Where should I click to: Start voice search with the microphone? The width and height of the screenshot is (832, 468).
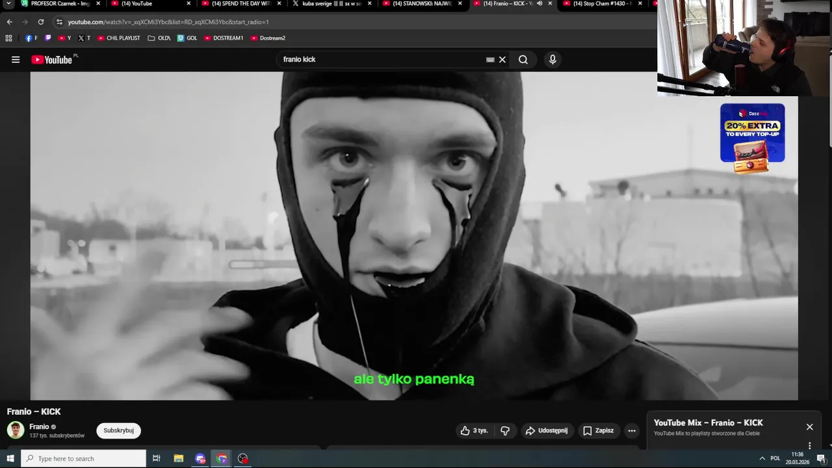pos(552,60)
